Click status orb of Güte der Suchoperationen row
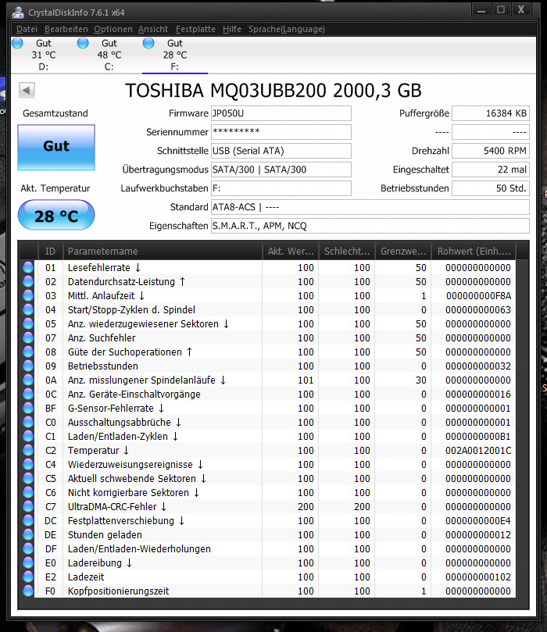 click(28, 352)
